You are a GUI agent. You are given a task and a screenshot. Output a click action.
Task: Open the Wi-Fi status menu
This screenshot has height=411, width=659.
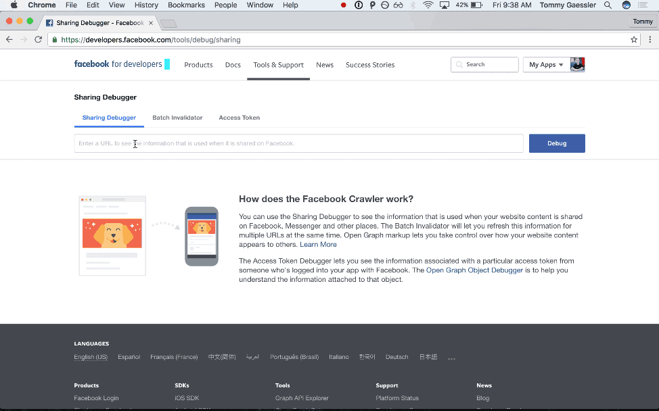click(428, 5)
